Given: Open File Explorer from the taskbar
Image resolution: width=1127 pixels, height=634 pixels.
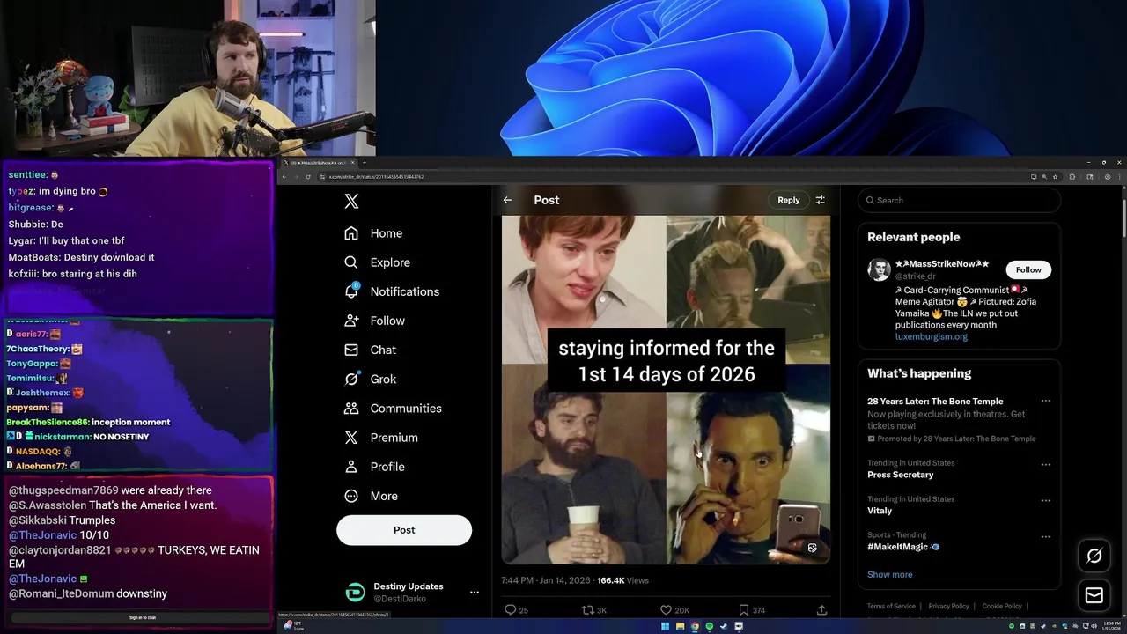Looking at the screenshot, I should point(680,626).
